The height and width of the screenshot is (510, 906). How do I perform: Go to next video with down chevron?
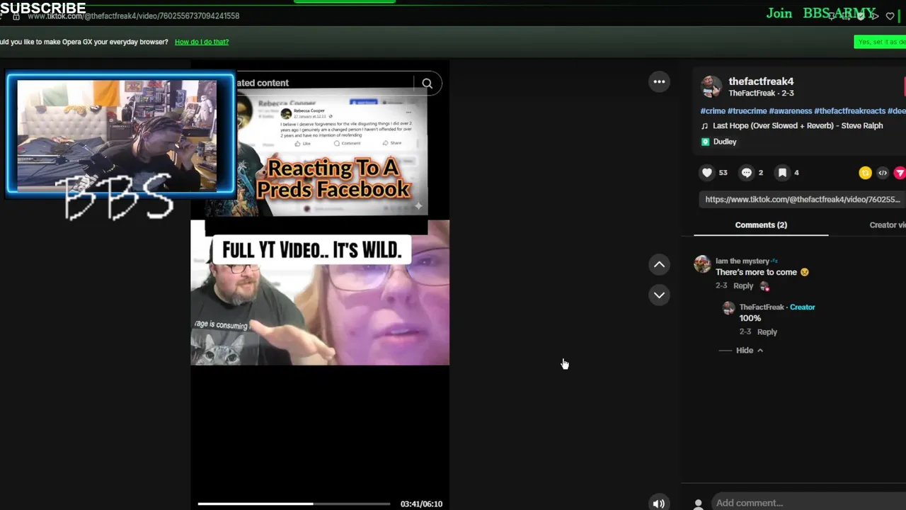click(x=659, y=295)
